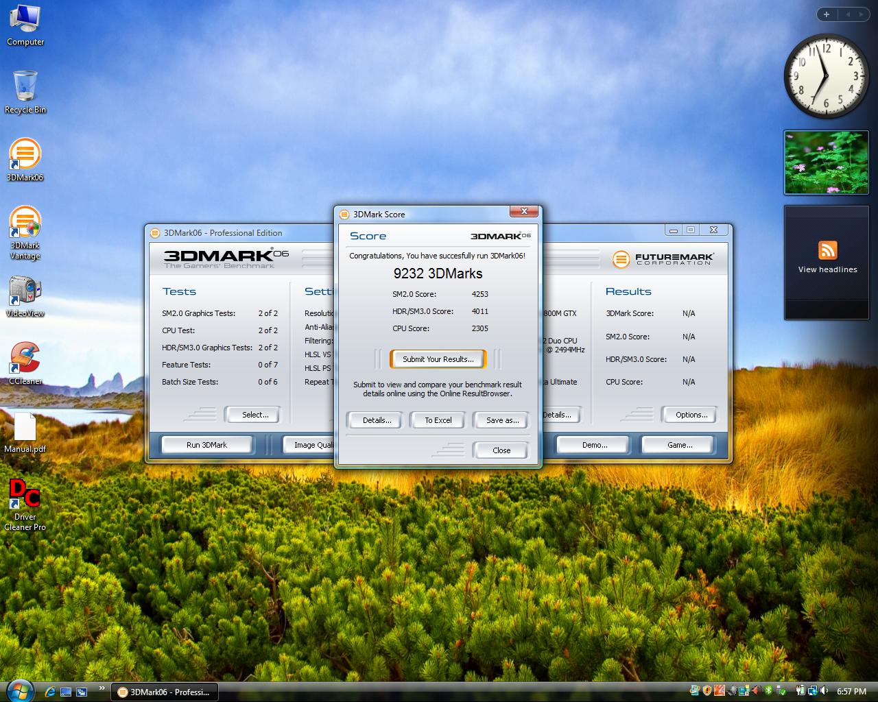This screenshot has height=702, width=878.
Task: Open the volume speaker tray icon
Action: point(823,690)
